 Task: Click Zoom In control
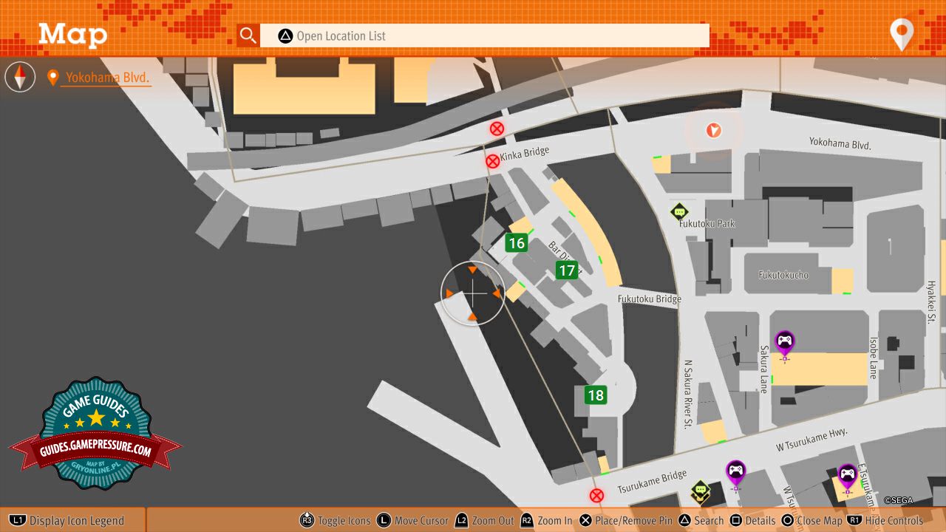tap(546, 521)
